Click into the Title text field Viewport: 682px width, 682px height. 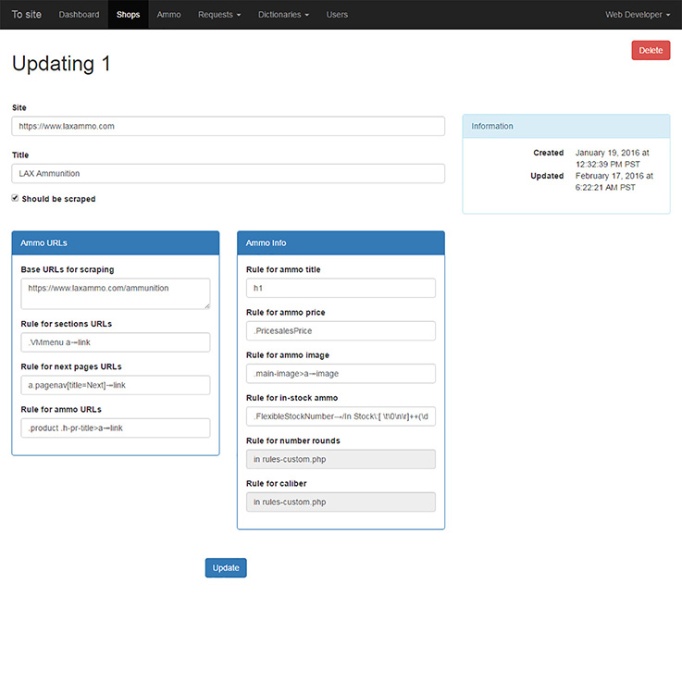pyautogui.click(x=228, y=173)
